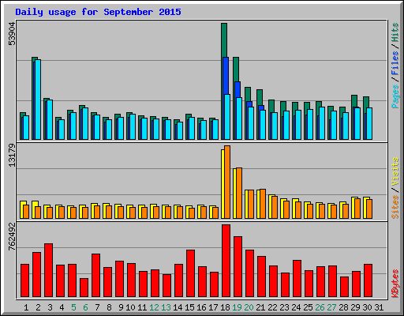Click the yellow Visits bar for day 19
Screen dimensions: 404x316
234,194
